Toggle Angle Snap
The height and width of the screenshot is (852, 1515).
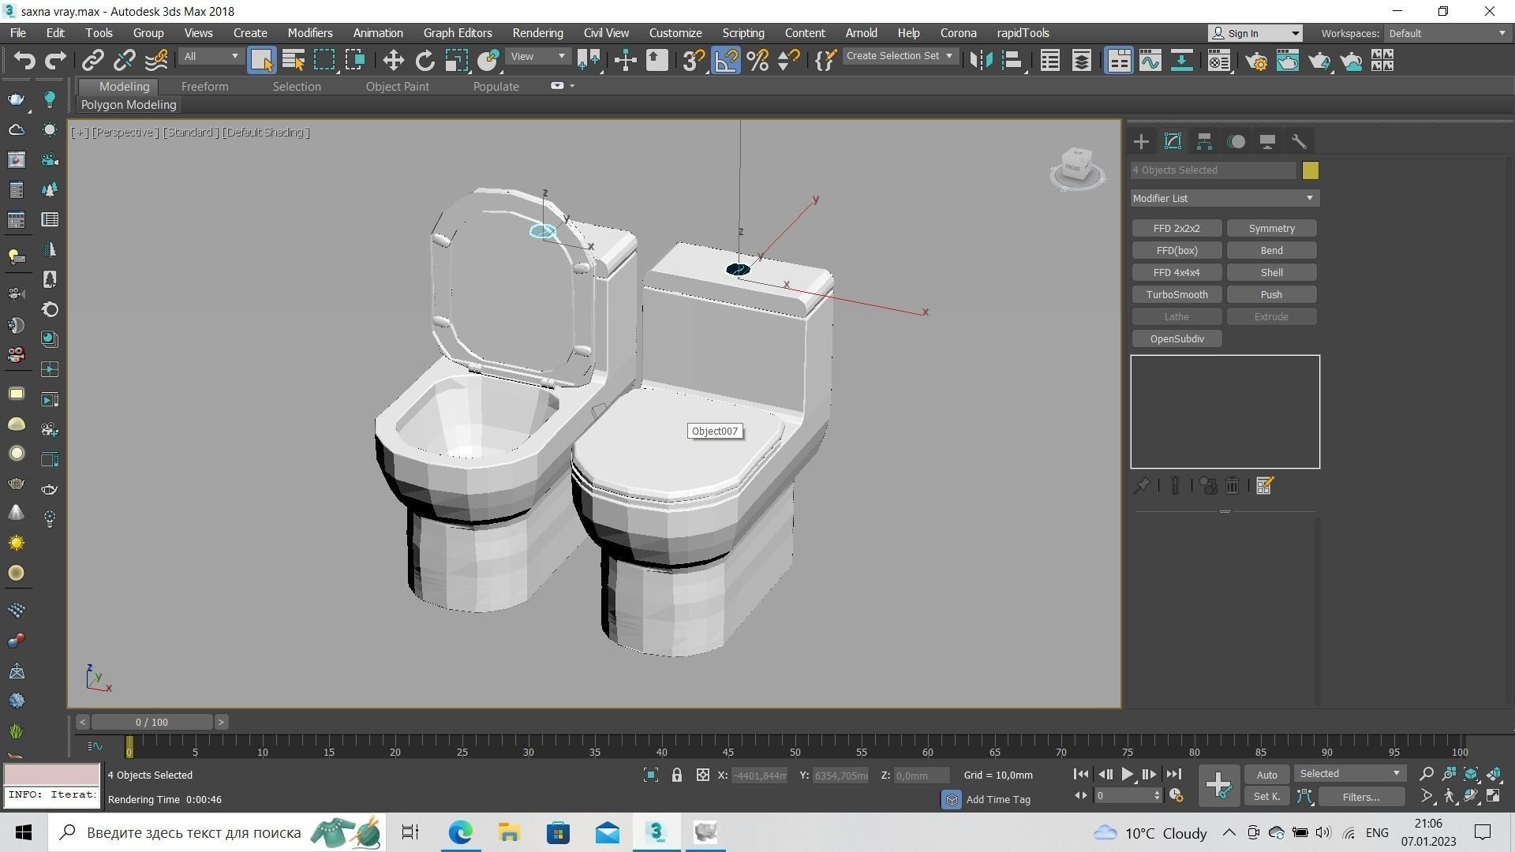click(x=726, y=61)
